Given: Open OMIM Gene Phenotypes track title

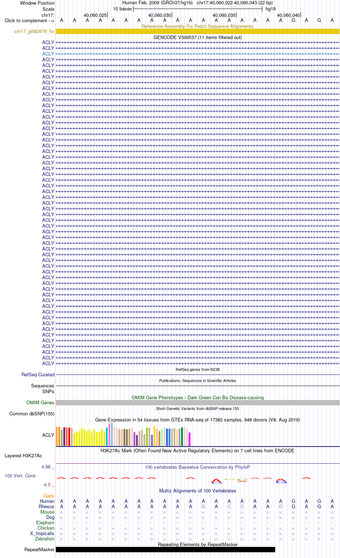Looking at the screenshot, I should [x=198, y=397].
